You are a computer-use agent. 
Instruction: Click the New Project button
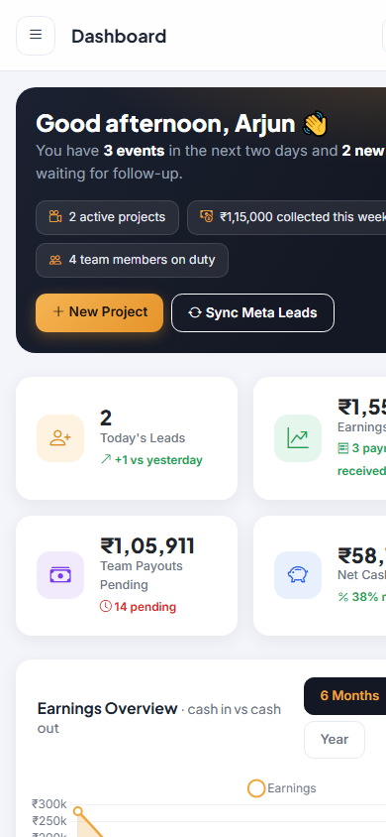[x=100, y=312]
